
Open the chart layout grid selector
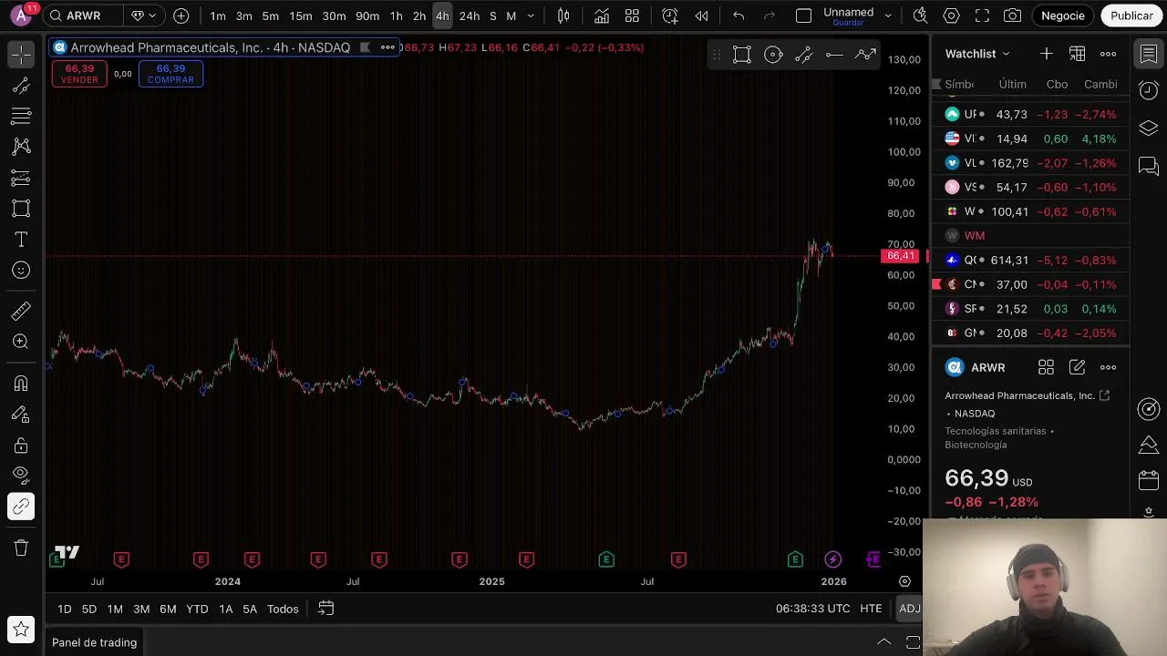click(632, 15)
